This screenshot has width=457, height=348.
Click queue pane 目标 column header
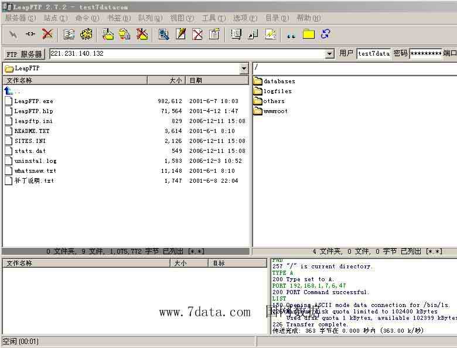click(237, 263)
